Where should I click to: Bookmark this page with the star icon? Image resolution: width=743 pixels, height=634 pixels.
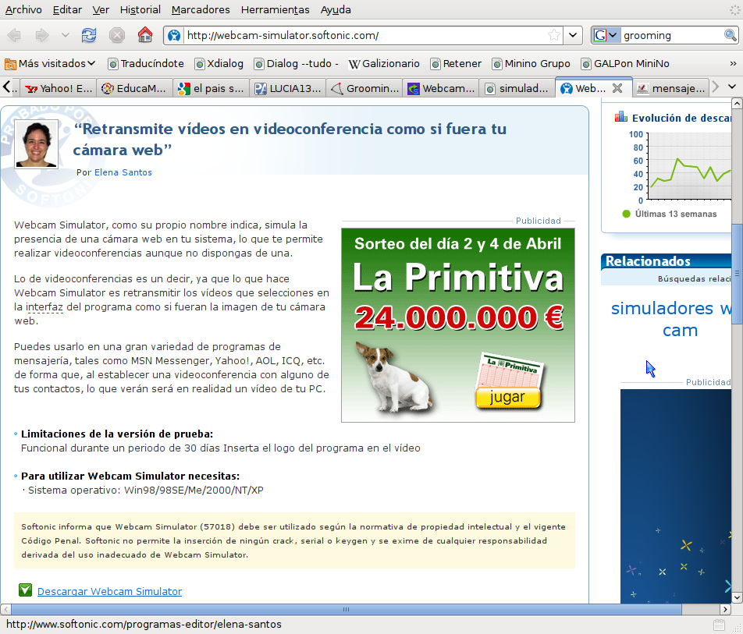point(554,36)
